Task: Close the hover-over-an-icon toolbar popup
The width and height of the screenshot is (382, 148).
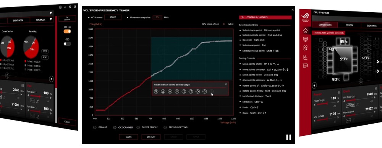Action: pyautogui.click(x=226, y=84)
